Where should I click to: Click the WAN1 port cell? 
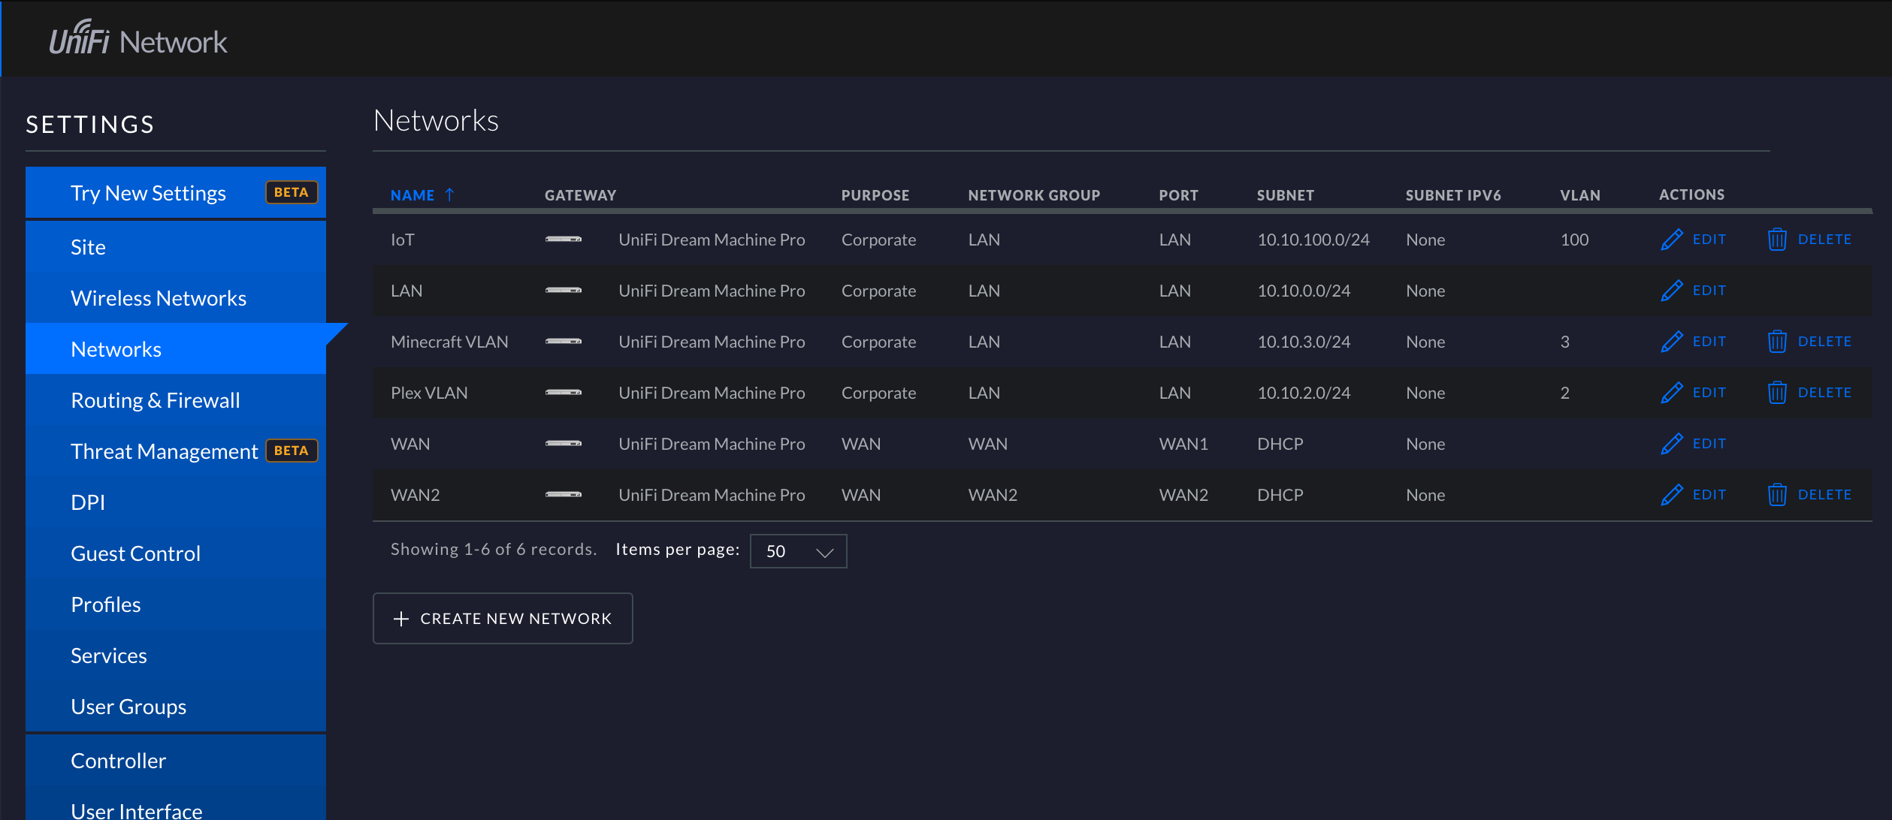point(1183,444)
